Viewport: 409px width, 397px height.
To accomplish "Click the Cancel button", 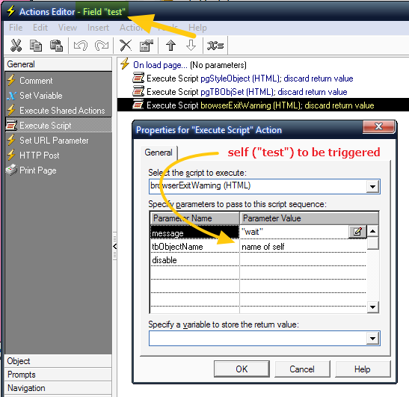I will [302, 369].
